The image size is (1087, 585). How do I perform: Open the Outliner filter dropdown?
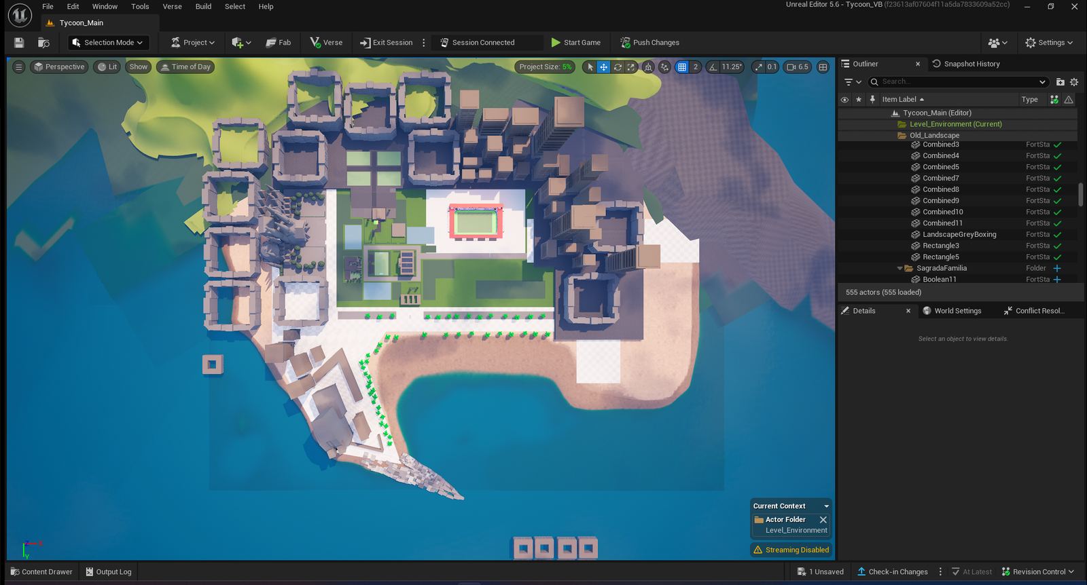click(853, 82)
